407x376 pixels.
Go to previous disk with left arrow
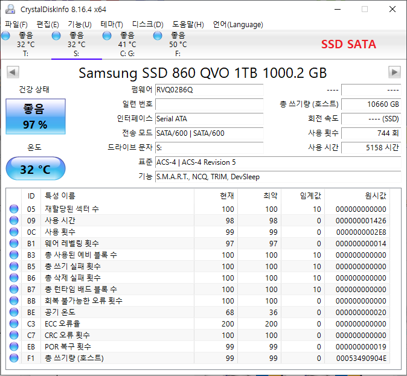[x=13, y=72]
